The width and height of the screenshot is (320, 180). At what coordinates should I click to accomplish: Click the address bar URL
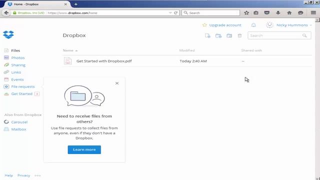(x=72, y=13)
